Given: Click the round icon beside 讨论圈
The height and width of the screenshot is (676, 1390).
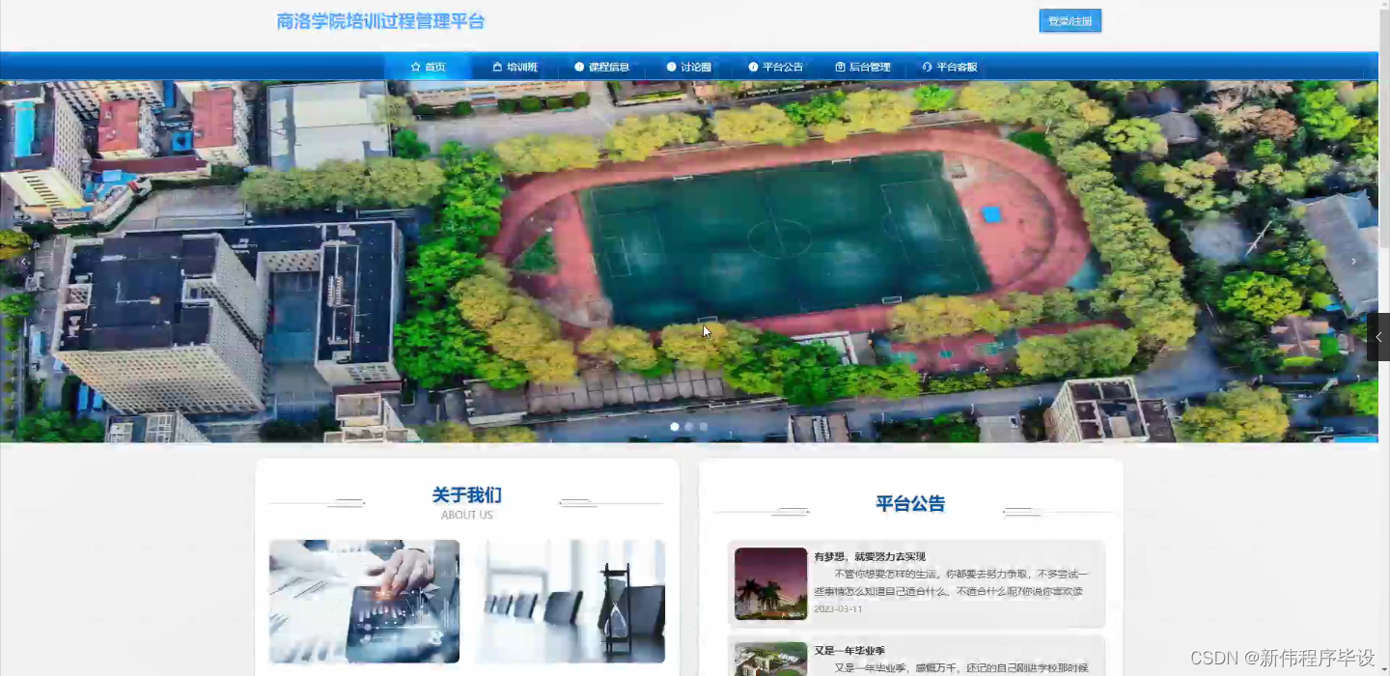Looking at the screenshot, I should pos(671,67).
